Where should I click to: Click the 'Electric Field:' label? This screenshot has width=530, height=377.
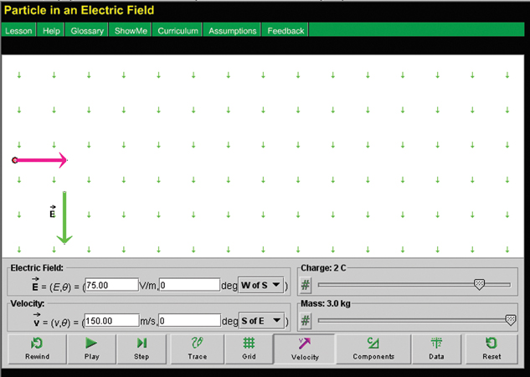(x=37, y=268)
